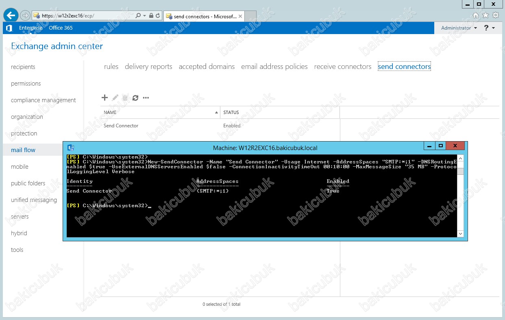Select mail flow in the sidebar

(23, 150)
